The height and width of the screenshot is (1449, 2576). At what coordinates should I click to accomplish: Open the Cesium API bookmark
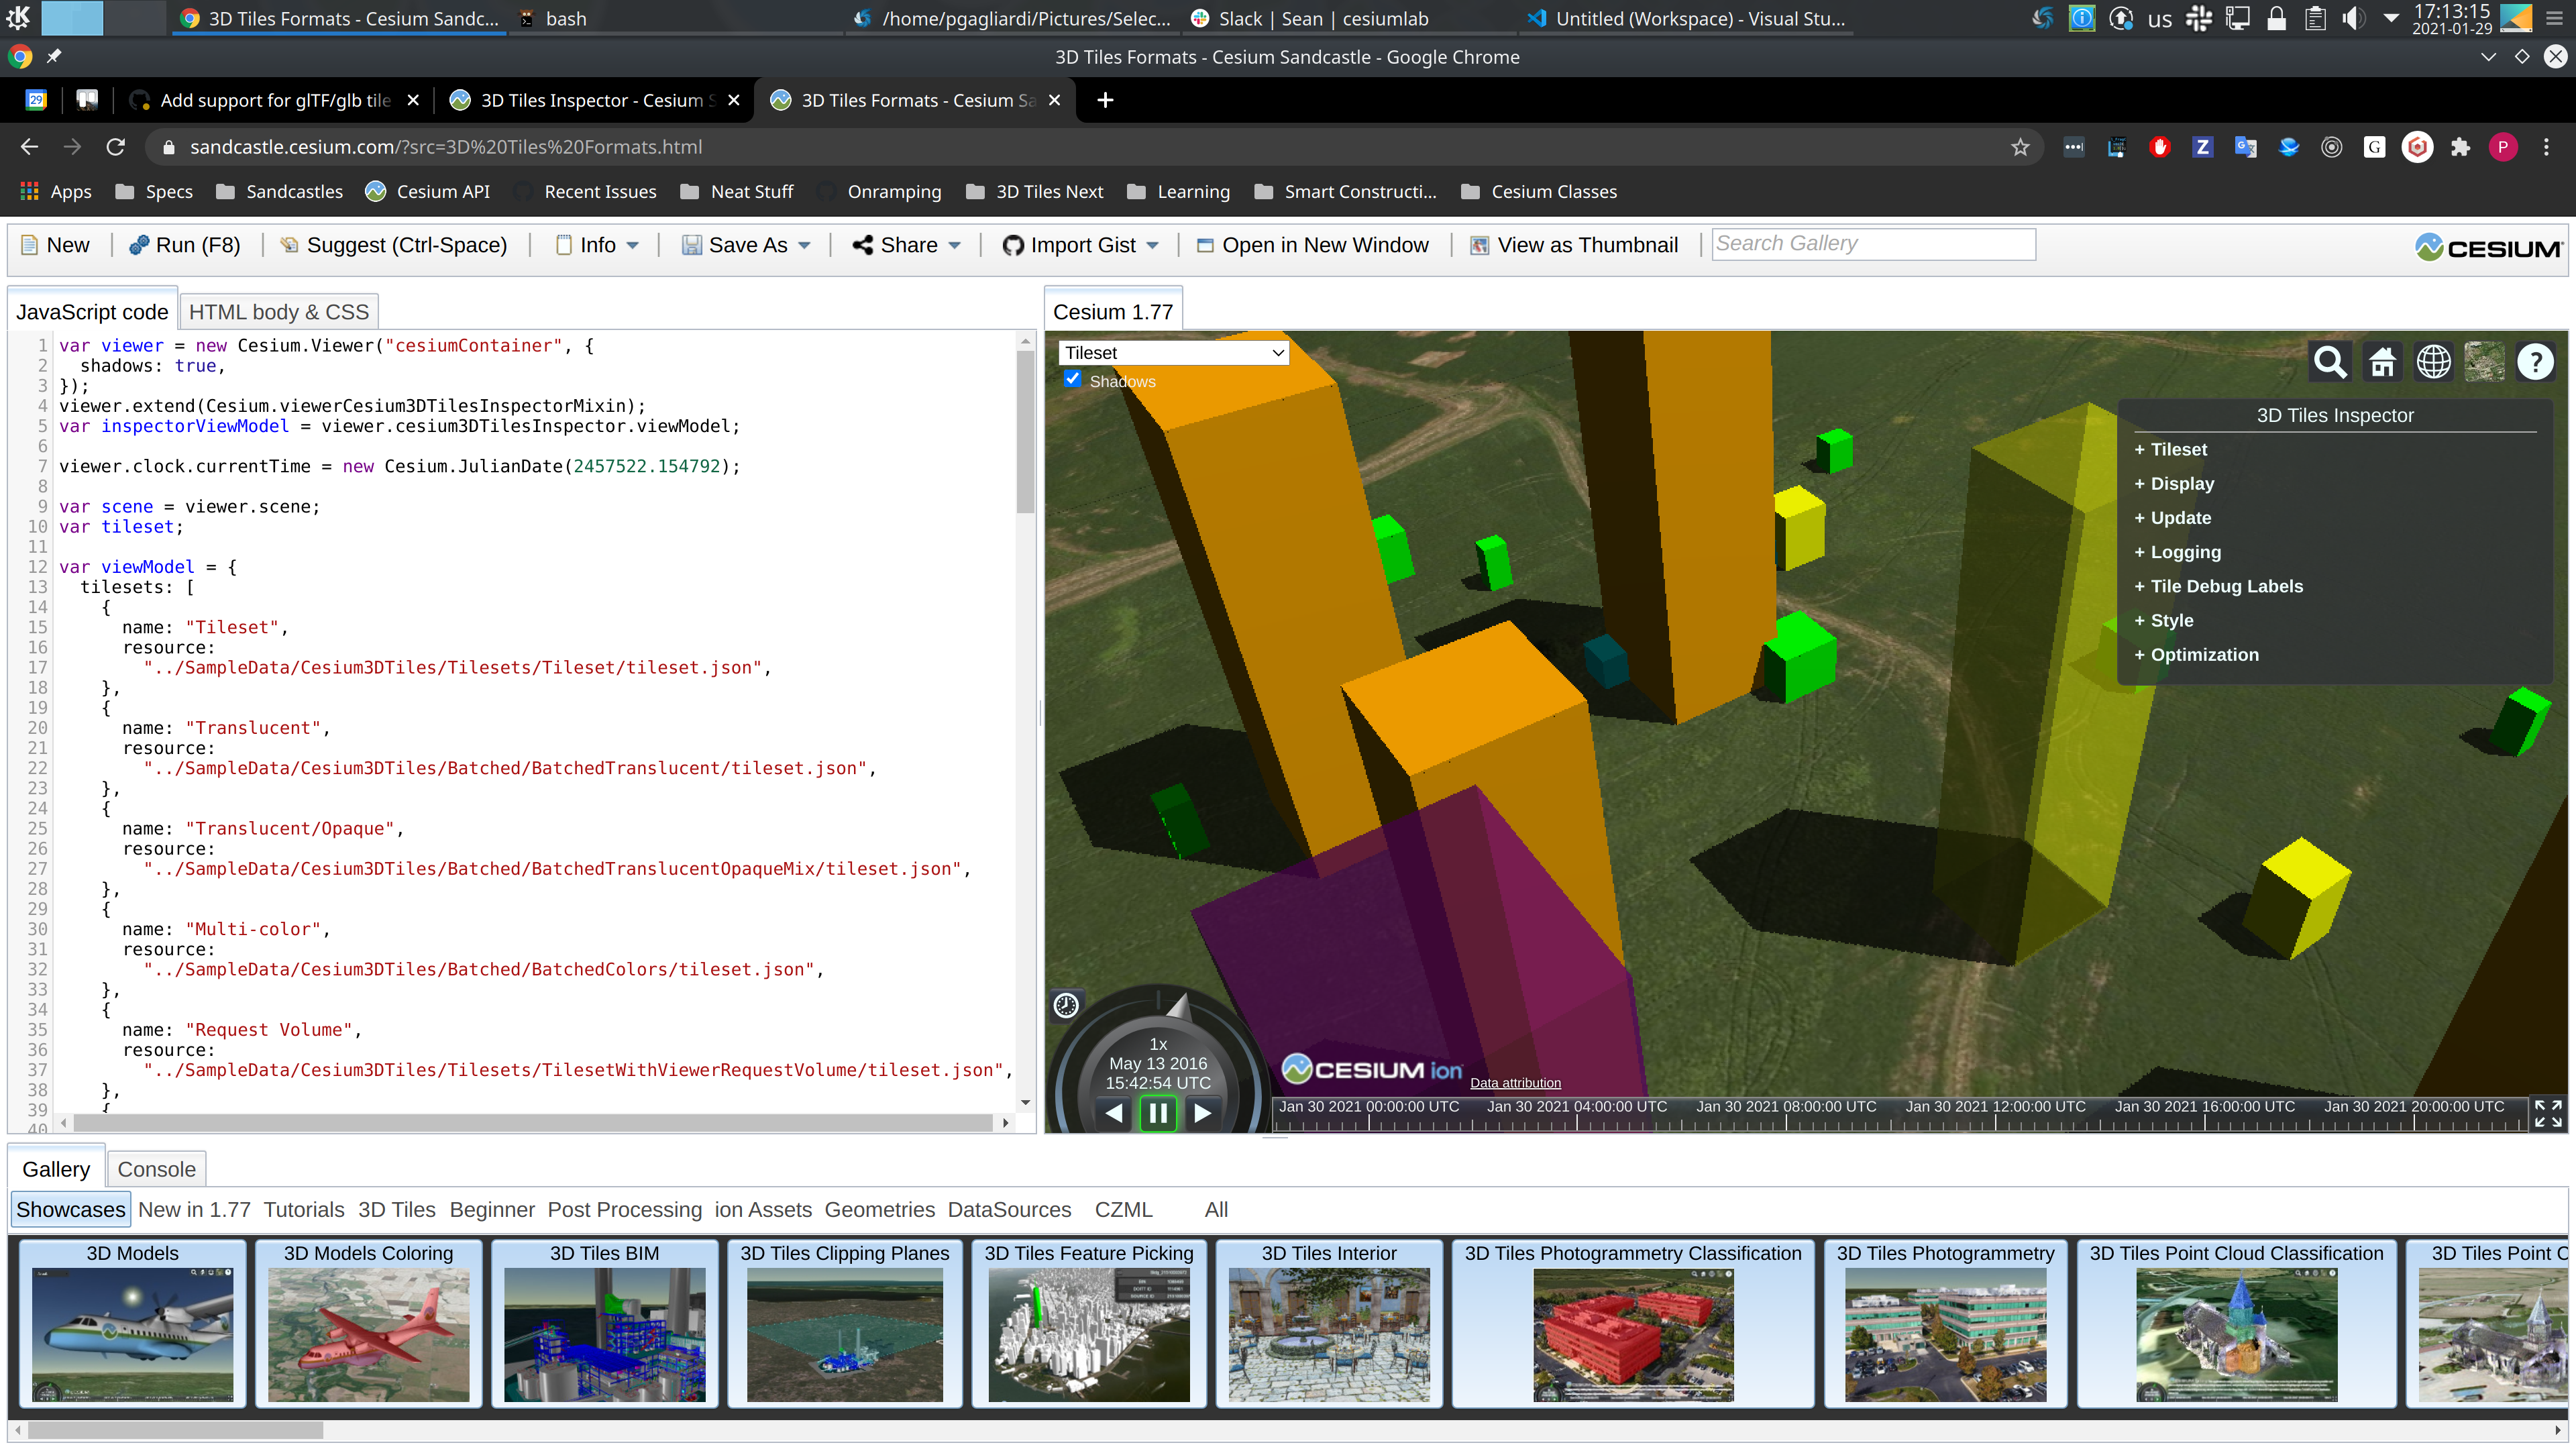(x=428, y=192)
